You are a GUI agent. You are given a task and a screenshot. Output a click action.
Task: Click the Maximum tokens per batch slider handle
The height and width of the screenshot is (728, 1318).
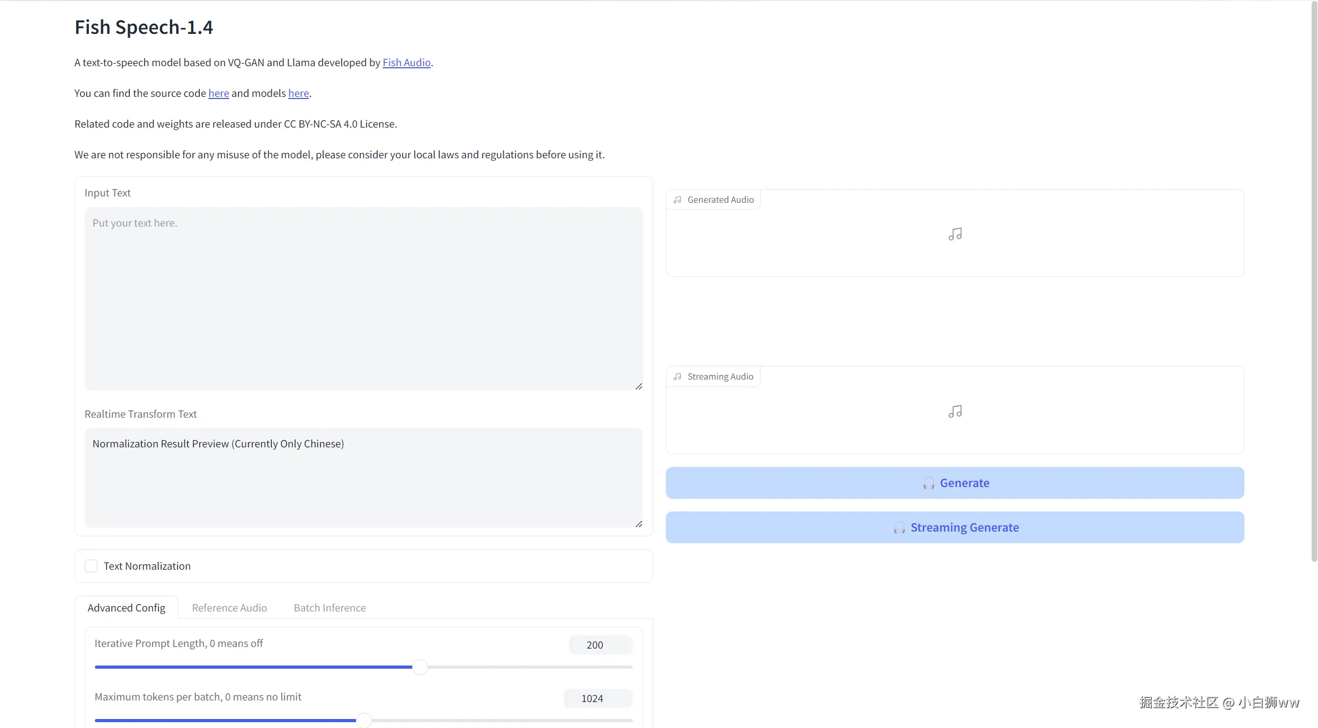pos(363,720)
